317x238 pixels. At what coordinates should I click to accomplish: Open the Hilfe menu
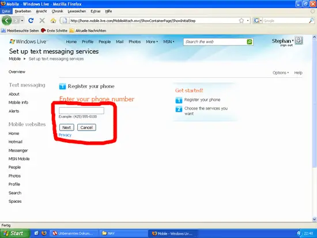[108, 12]
